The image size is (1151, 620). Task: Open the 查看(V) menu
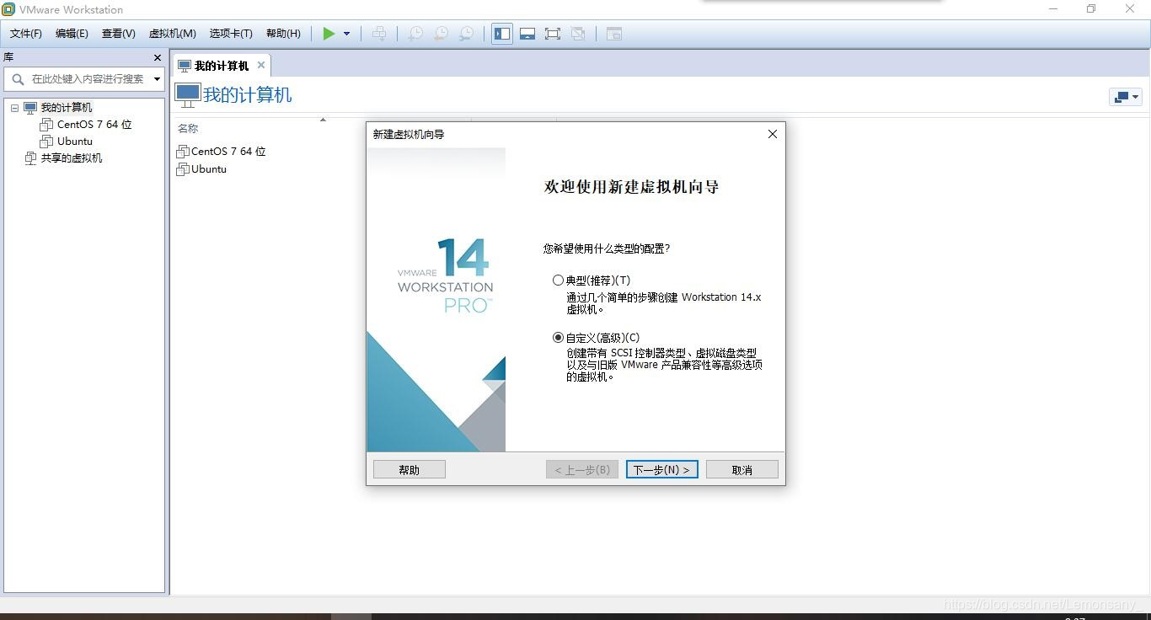(119, 34)
